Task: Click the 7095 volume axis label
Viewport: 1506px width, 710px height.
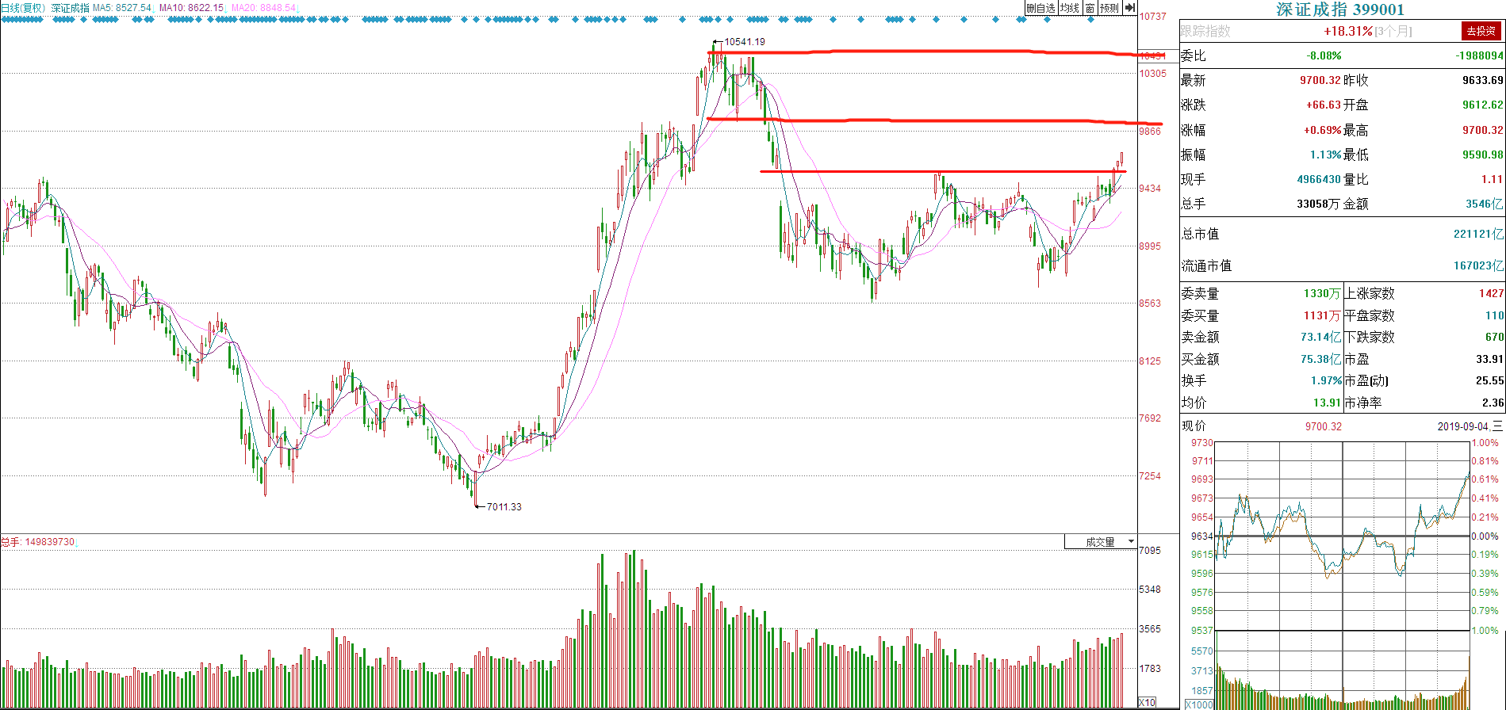Action: [1150, 550]
